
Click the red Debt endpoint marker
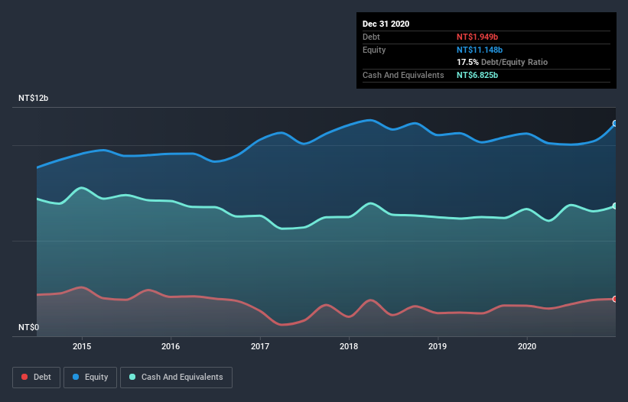(x=615, y=299)
